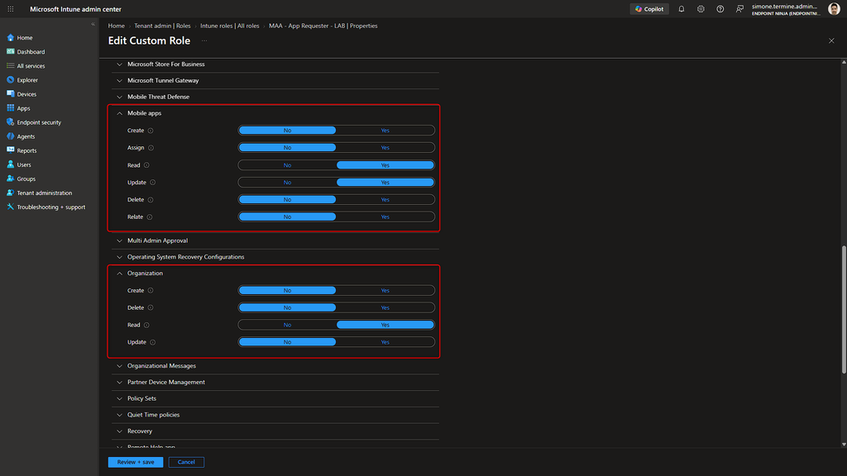The width and height of the screenshot is (847, 476).
Task: Click the Cancel button
Action: (x=186, y=462)
